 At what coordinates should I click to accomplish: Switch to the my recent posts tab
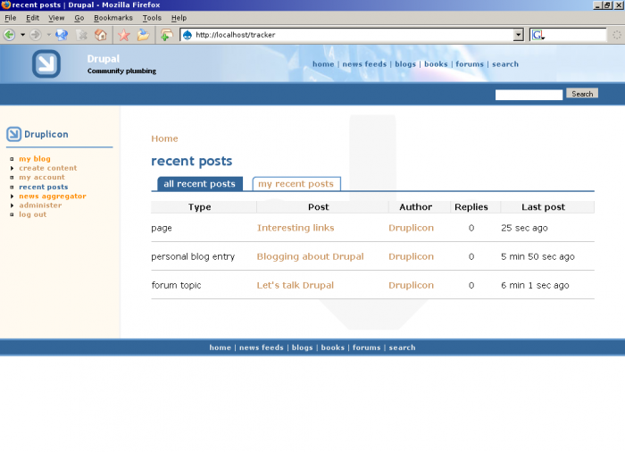tap(296, 184)
